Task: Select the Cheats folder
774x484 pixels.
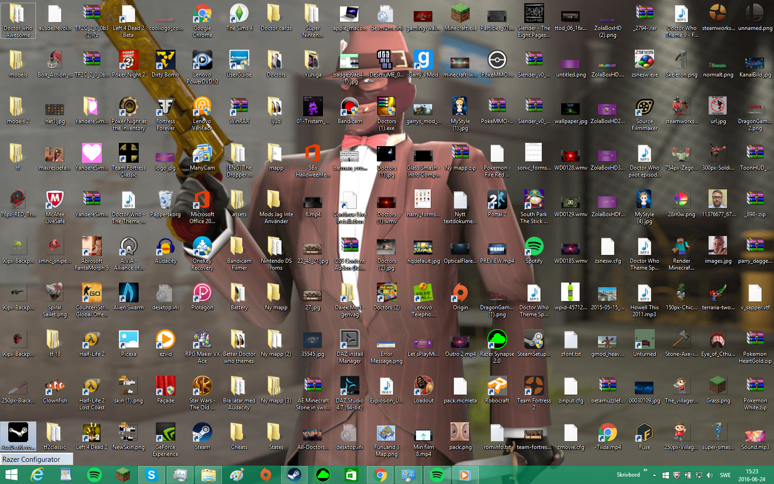Action: tap(239, 437)
